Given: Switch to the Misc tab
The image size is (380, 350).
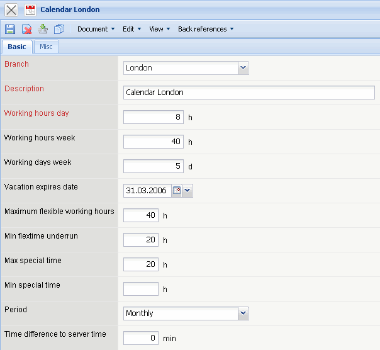Looking at the screenshot, I should (x=46, y=47).
